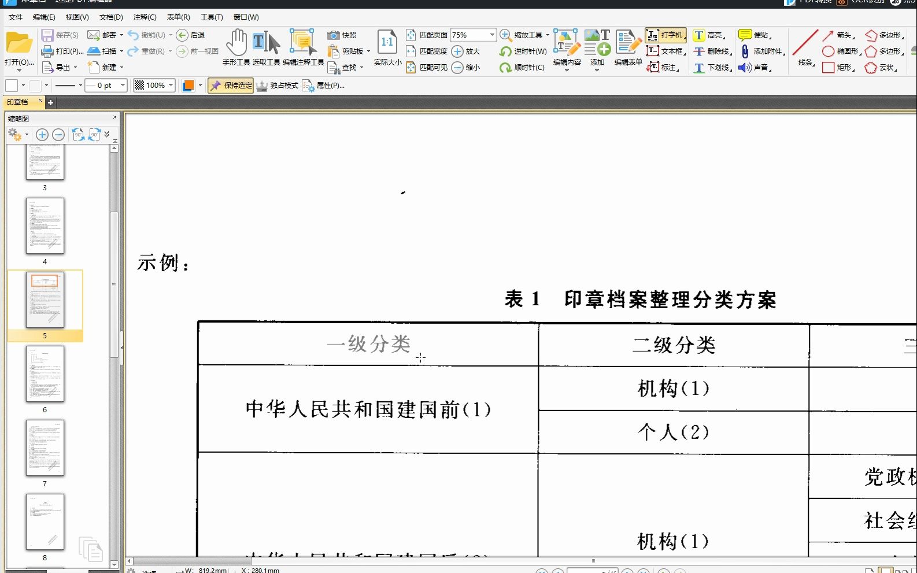Pick the orange text color swatch

click(188, 86)
